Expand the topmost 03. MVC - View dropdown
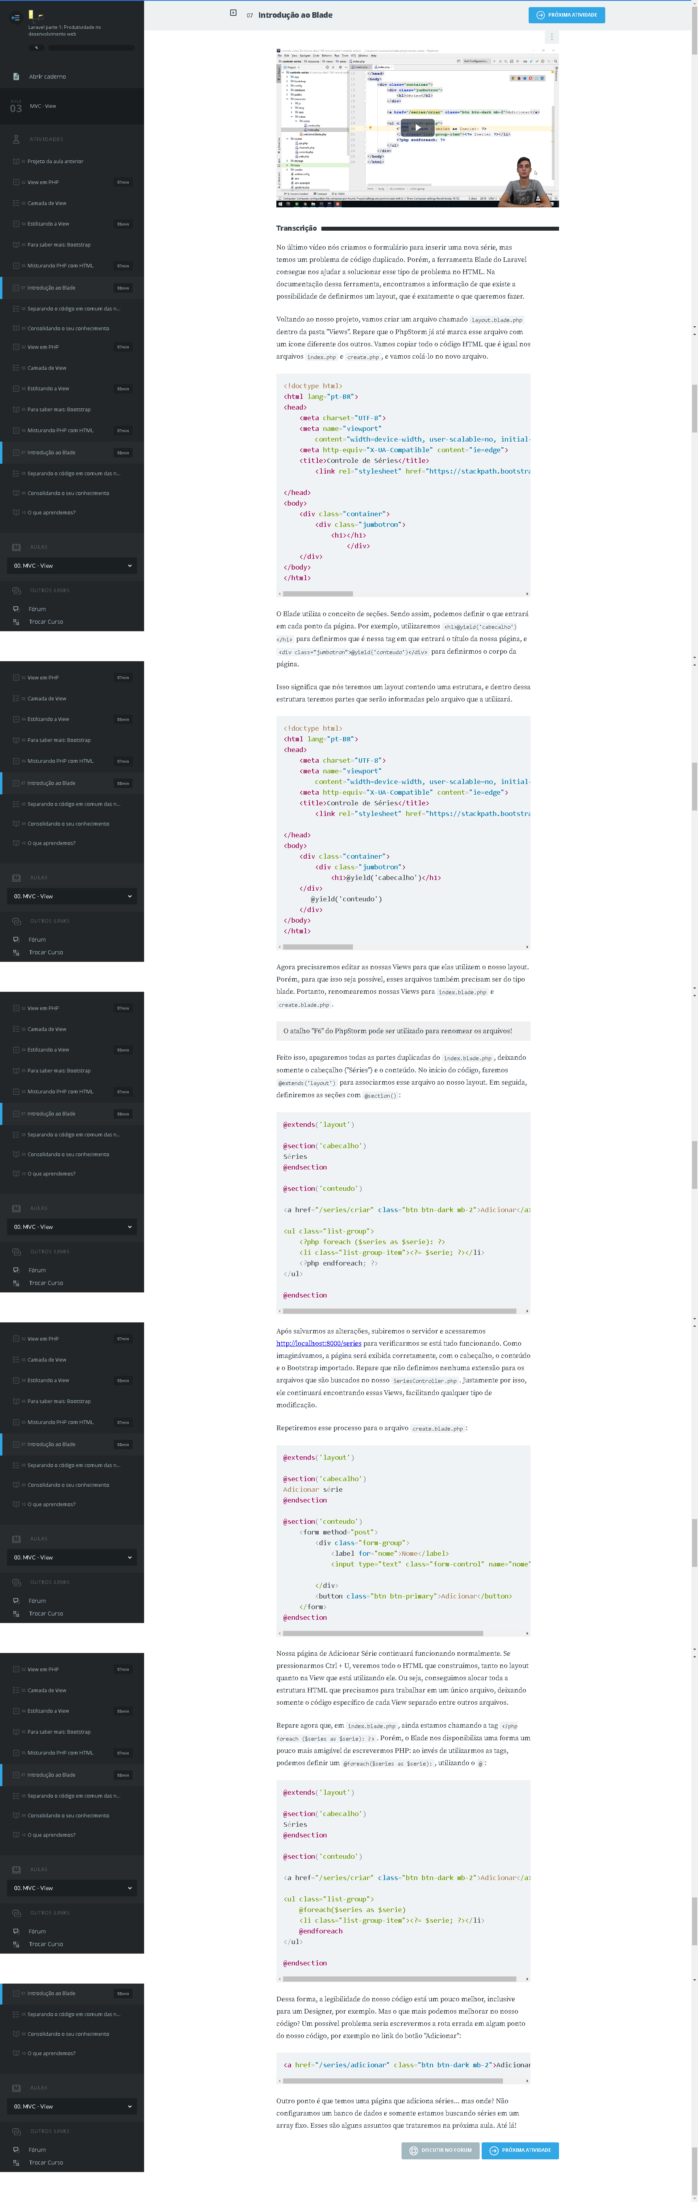698x2202 pixels. click(72, 566)
